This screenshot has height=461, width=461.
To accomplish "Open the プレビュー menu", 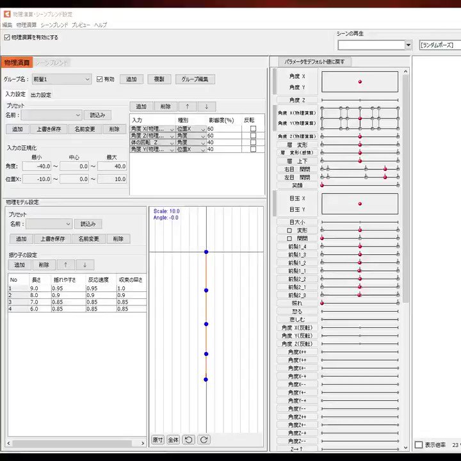I will (x=81, y=25).
